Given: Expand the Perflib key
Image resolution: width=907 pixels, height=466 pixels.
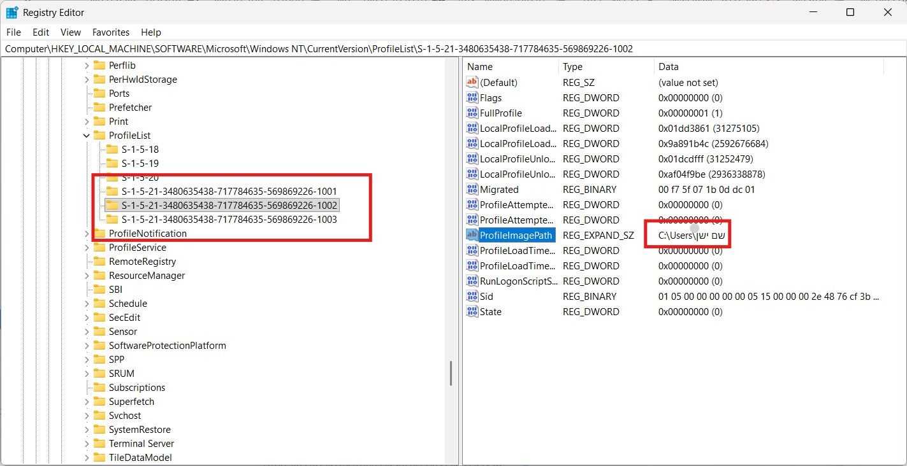Looking at the screenshot, I should pos(87,66).
